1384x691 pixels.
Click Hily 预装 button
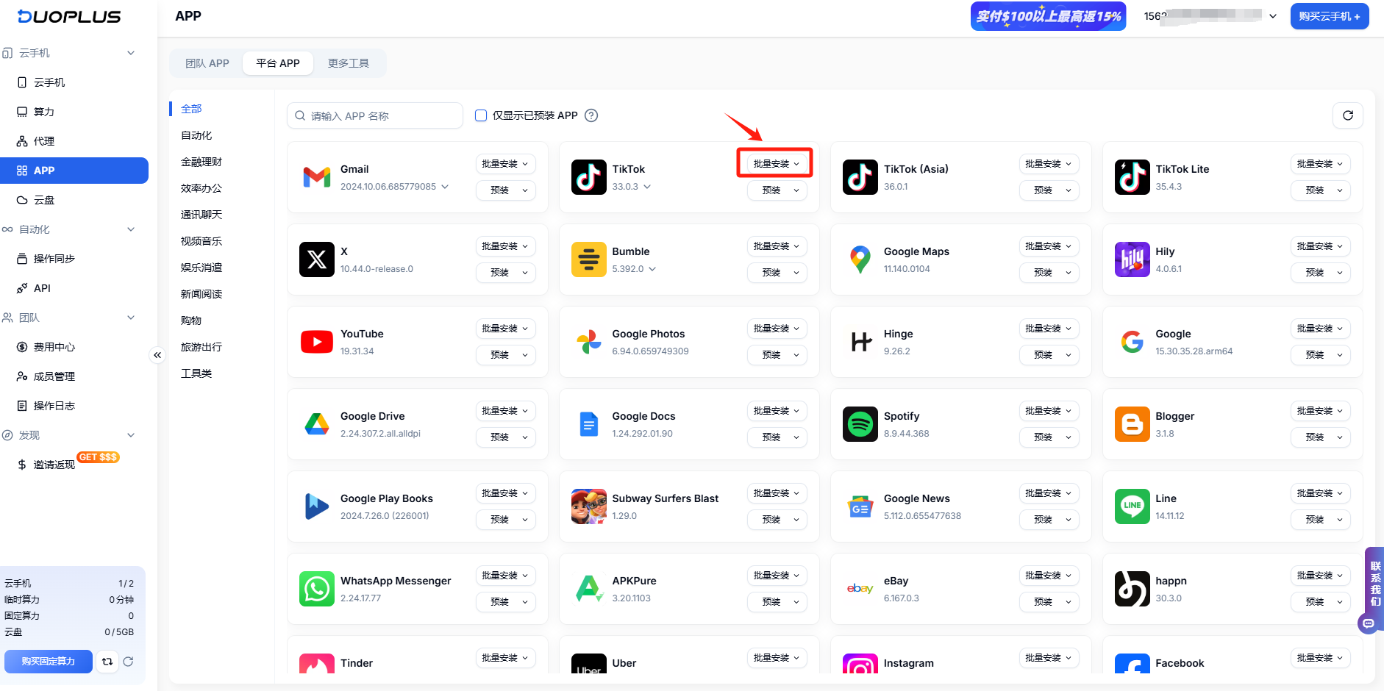[x=1320, y=273]
